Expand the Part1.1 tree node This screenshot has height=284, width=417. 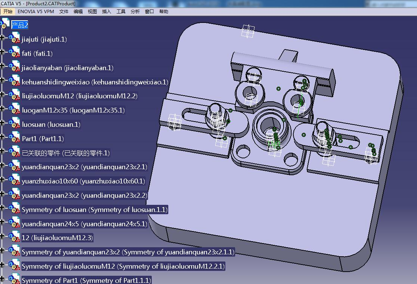[x=2, y=137]
